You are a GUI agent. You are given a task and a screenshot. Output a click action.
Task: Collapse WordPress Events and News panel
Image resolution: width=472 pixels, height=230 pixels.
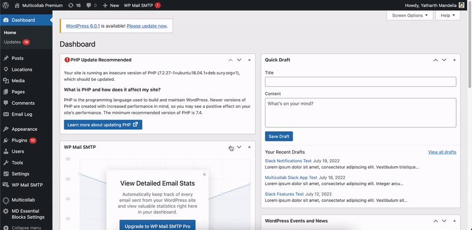tap(454, 221)
